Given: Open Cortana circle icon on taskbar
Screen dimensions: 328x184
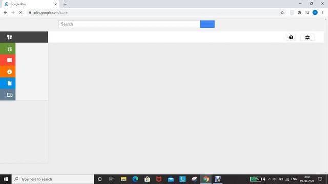Looking at the screenshot, I should point(100,179).
